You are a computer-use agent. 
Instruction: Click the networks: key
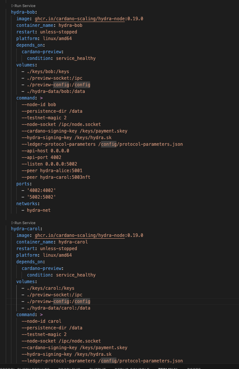tap(28, 203)
